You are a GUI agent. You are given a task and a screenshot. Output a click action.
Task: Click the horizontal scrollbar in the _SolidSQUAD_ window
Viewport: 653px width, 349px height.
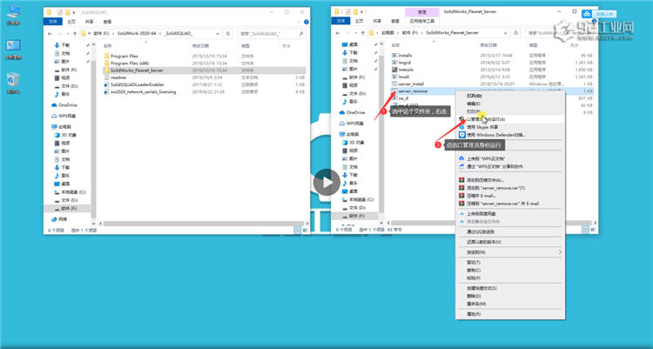(x=203, y=224)
